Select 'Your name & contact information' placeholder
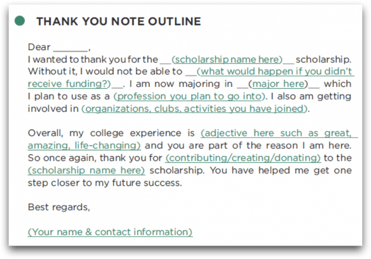The width and height of the screenshot is (371, 259). tap(110, 232)
